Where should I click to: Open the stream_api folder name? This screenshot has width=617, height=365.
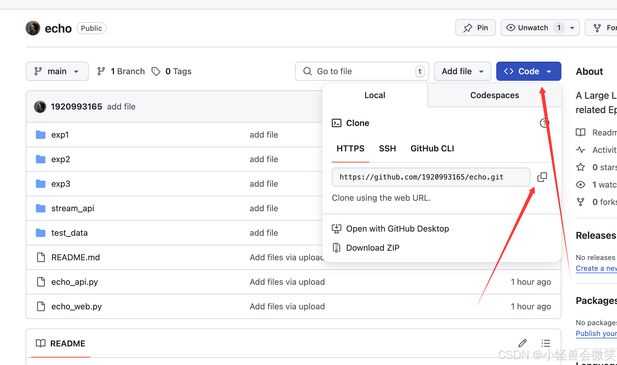73,209
